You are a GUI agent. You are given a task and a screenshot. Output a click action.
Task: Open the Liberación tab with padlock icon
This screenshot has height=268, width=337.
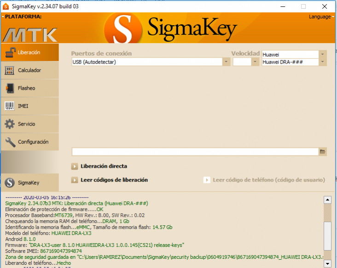[30, 52]
